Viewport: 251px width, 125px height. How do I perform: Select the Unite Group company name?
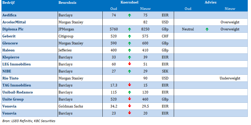click(x=13, y=99)
